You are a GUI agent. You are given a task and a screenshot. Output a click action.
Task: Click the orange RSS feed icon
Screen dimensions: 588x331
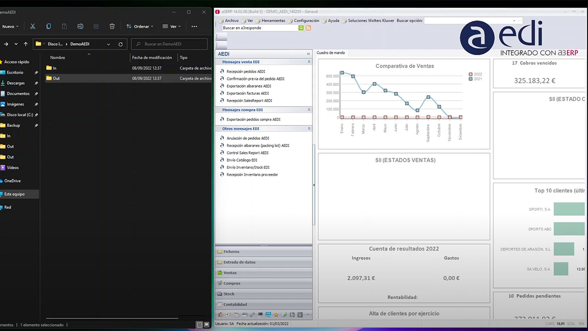pyautogui.click(x=308, y=28)
